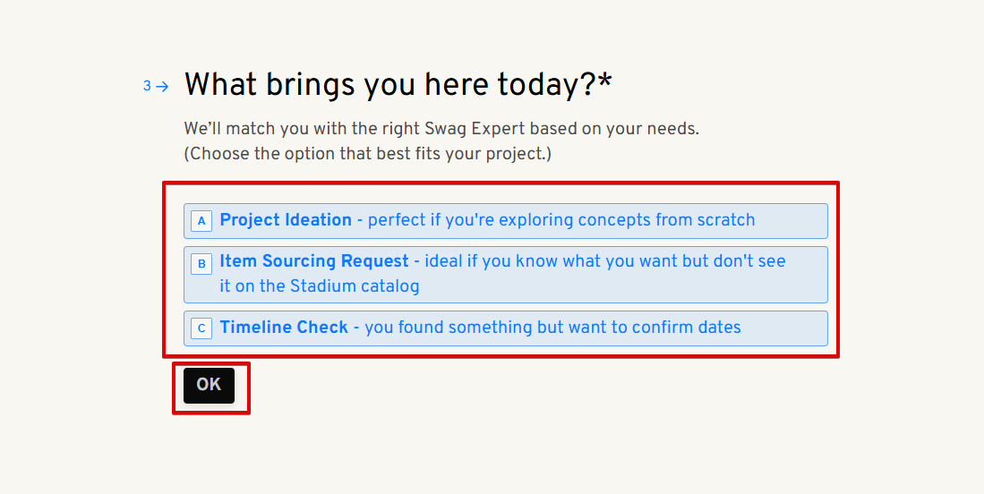Image resolution: width=984 pixels, height=494 pixels.
Task: Click "want to confirm dates" description text
Action: tap(654, 328)
